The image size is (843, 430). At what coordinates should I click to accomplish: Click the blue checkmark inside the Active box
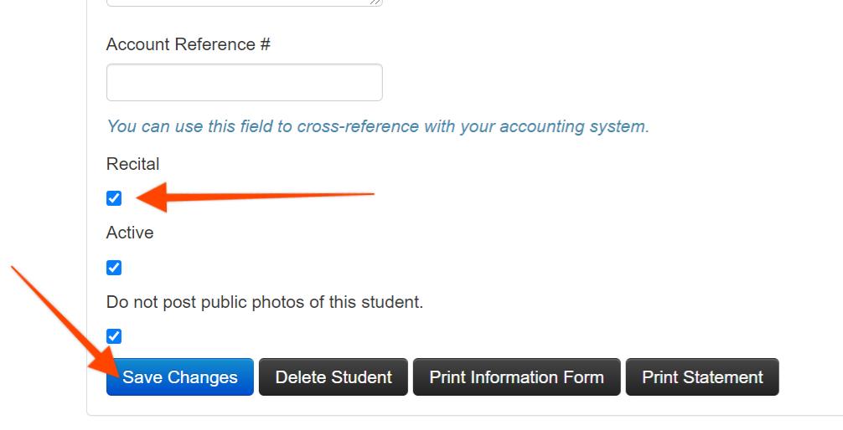click(114, 268)
